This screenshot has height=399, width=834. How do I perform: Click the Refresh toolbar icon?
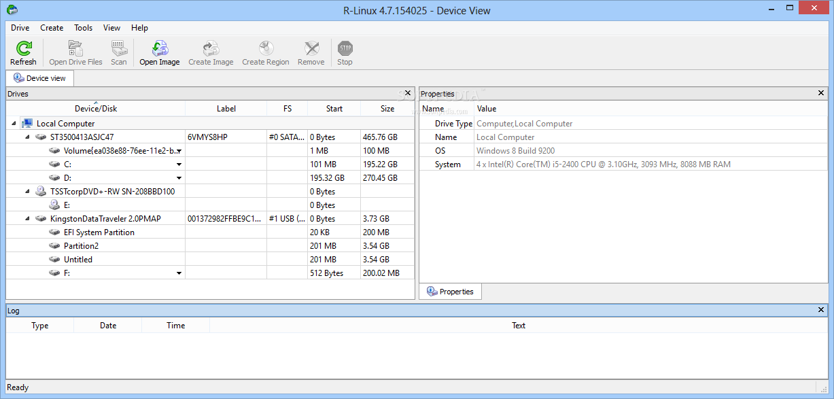[x=23, y=48]
